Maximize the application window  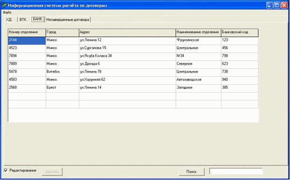pyautogui.click(x=277, y=5)
